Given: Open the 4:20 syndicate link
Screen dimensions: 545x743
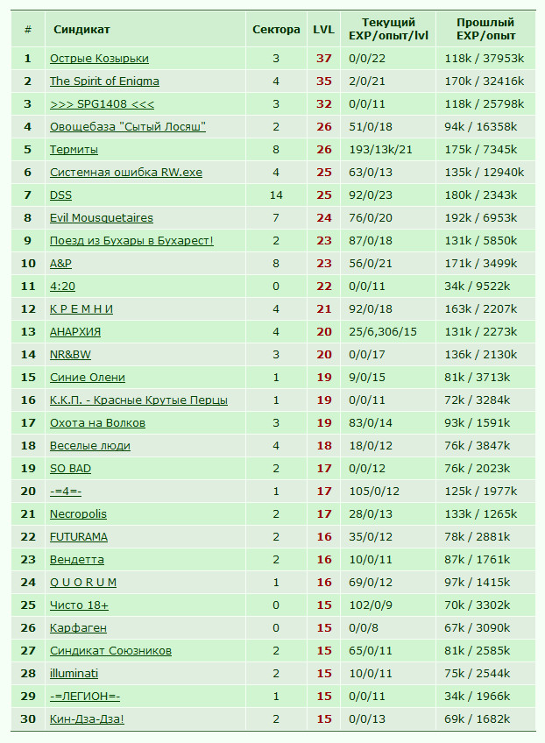Looking at the screenshot, I should [x=62, y=287].
